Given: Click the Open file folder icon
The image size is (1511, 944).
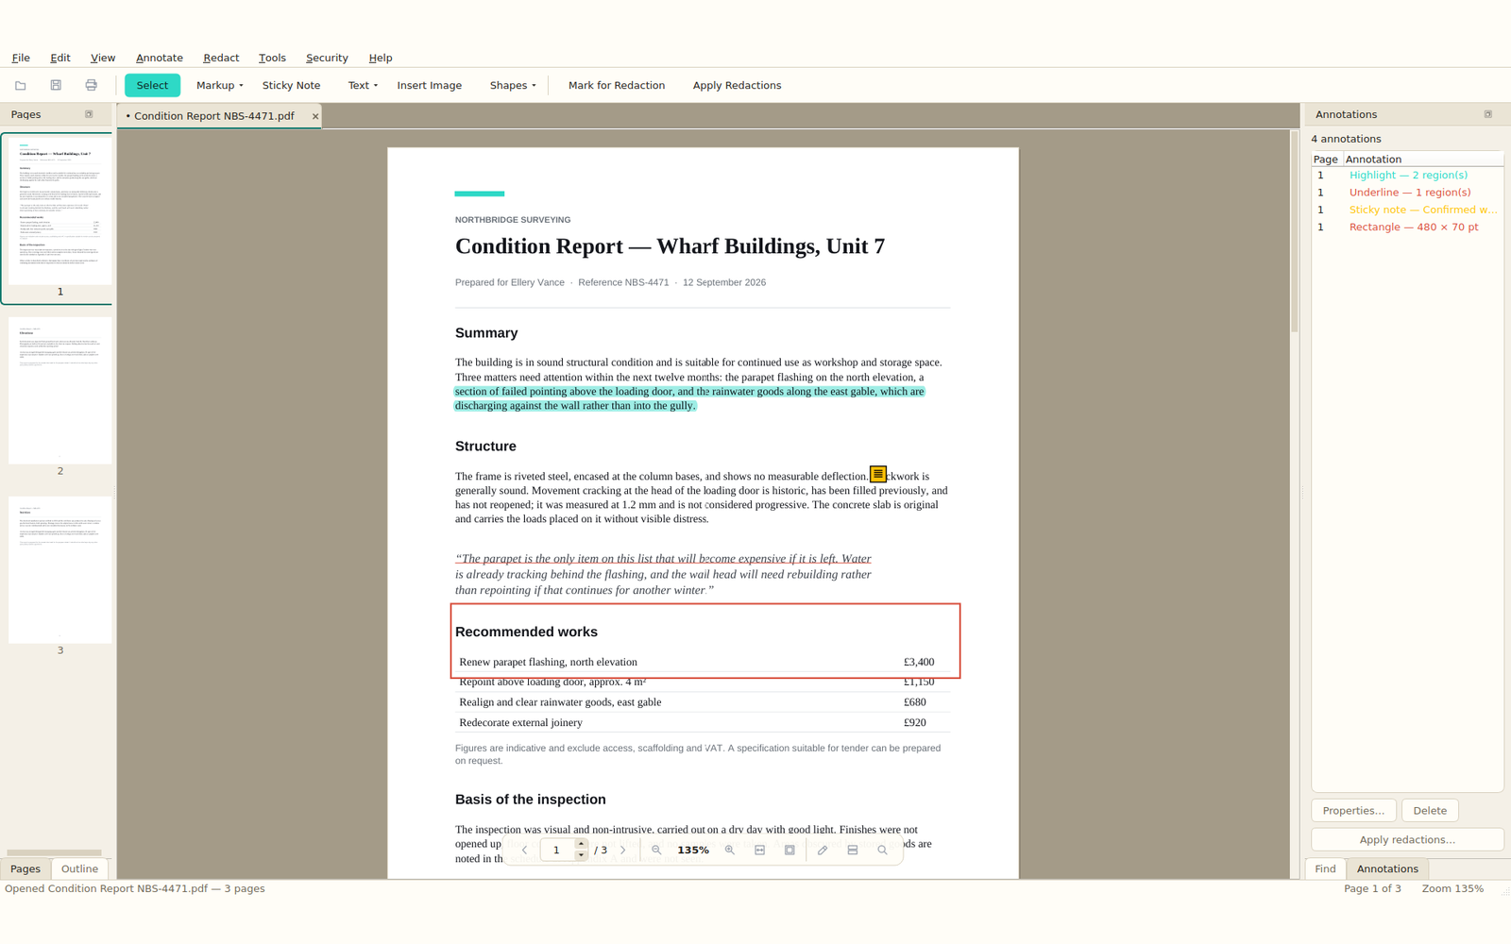Looking at the screenshot, I should click(21, 85).
